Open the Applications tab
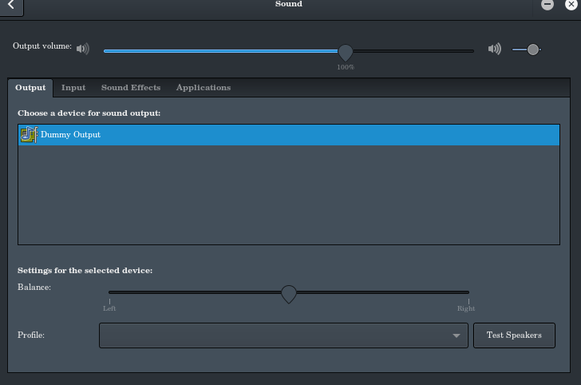This screenshot has width=581, height=385. tap(204, 88)
